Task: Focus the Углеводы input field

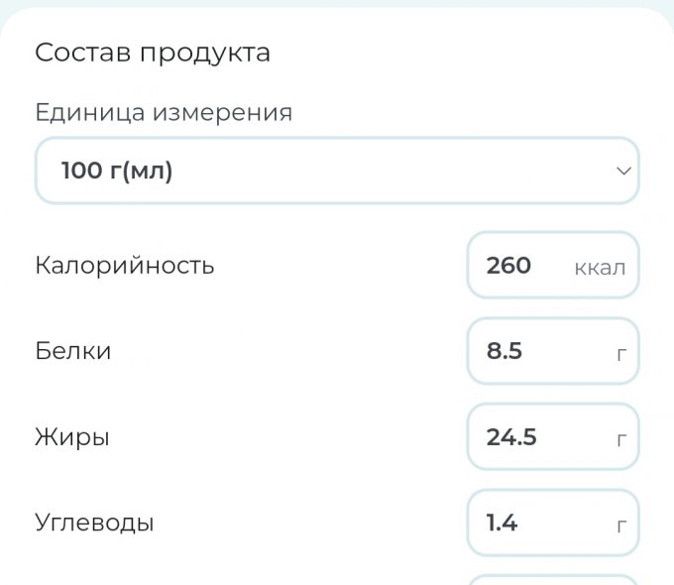Action: (x=552, y=523)
